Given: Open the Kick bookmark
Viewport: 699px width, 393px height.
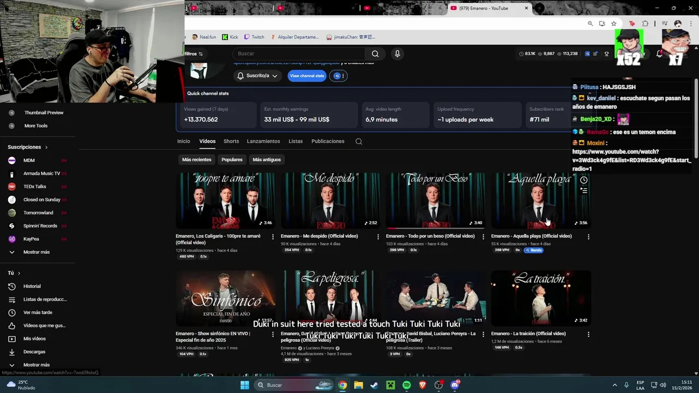Looking at the screenshot, I should pyautogui.click(x=230, y=37).
